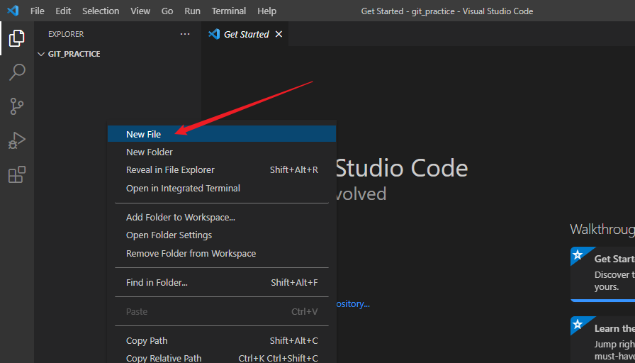This screenshot has width=635, height=363.
Task: Click the repository link behind the menu
Action: pyautogui.click(x=353, y=304)
